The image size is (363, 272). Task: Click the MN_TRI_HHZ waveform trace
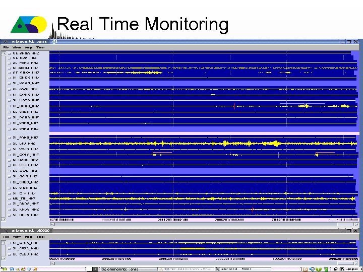tap(202, 198)
